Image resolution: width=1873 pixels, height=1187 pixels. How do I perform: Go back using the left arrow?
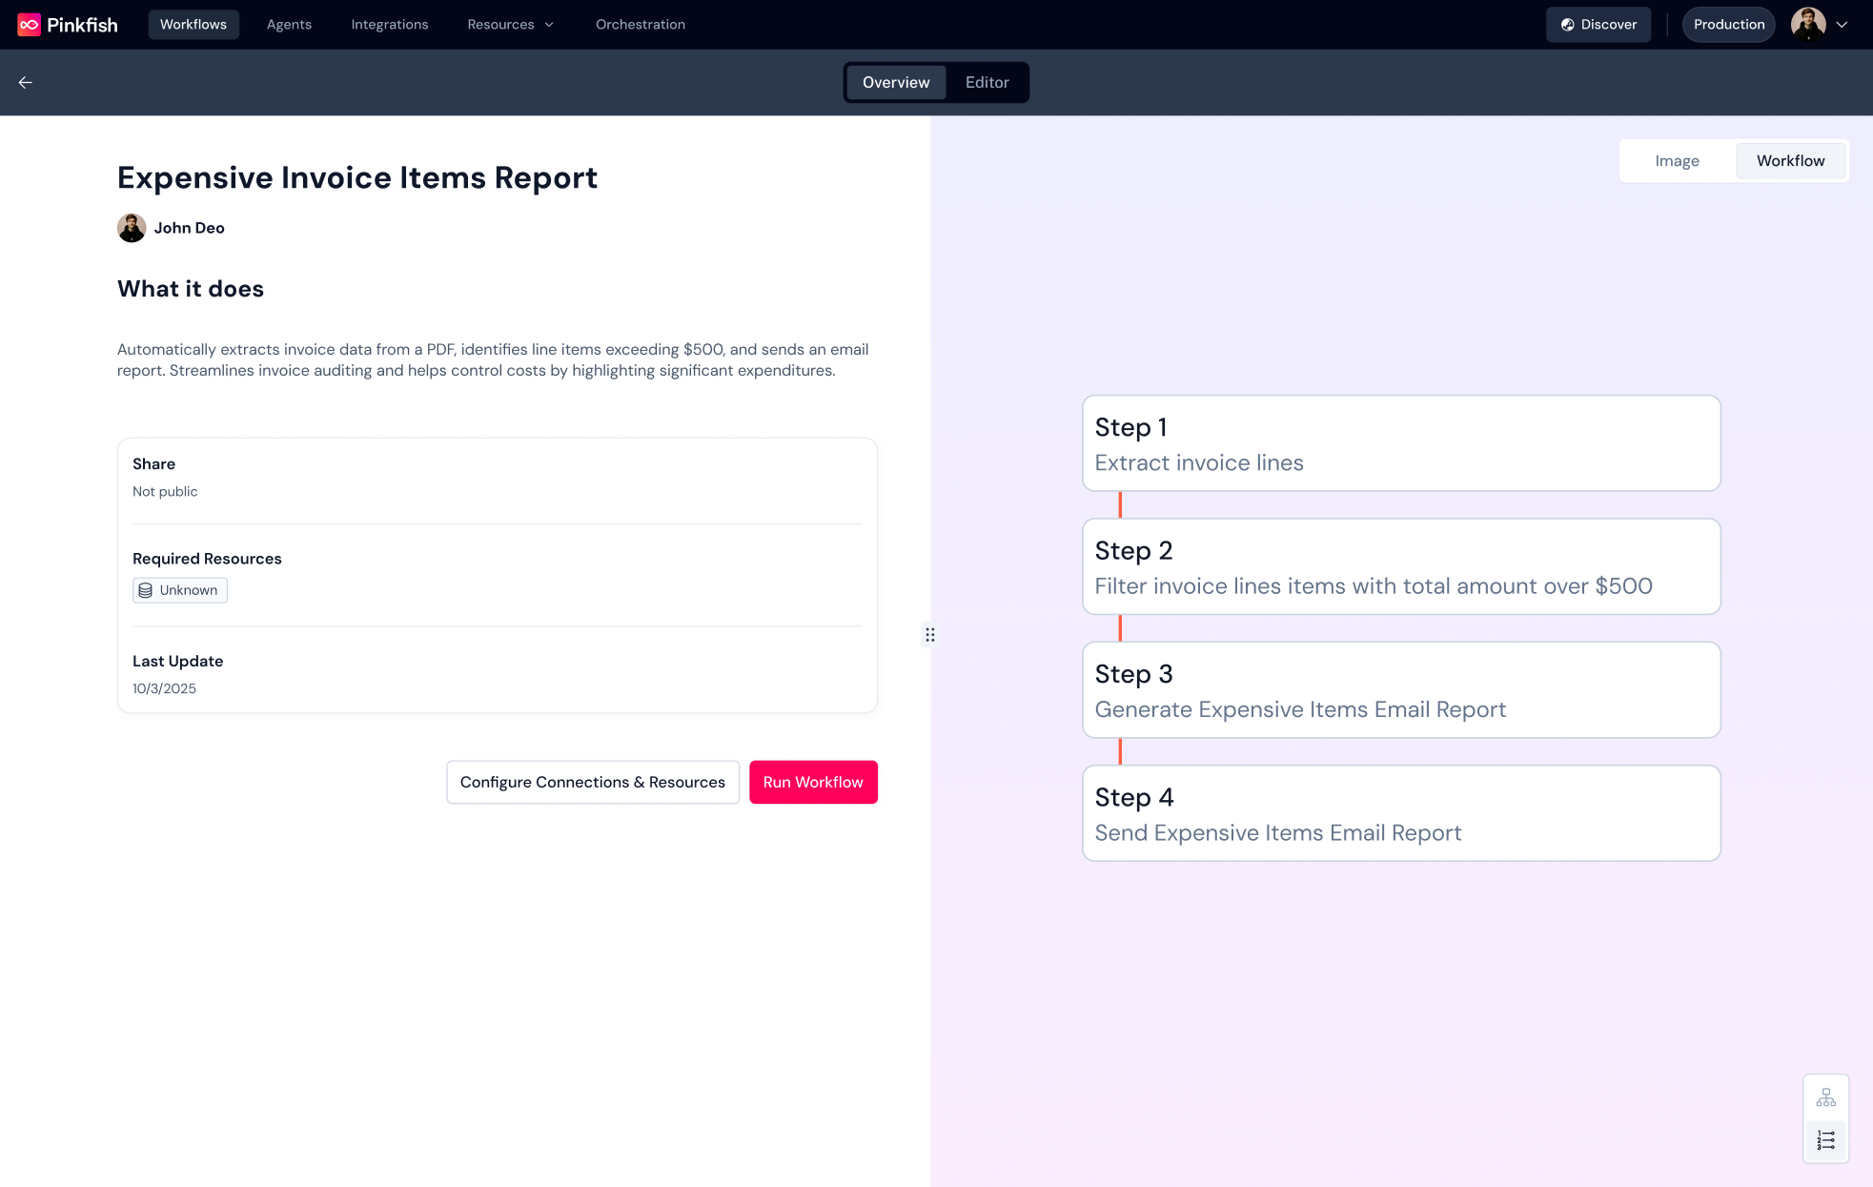26,83
